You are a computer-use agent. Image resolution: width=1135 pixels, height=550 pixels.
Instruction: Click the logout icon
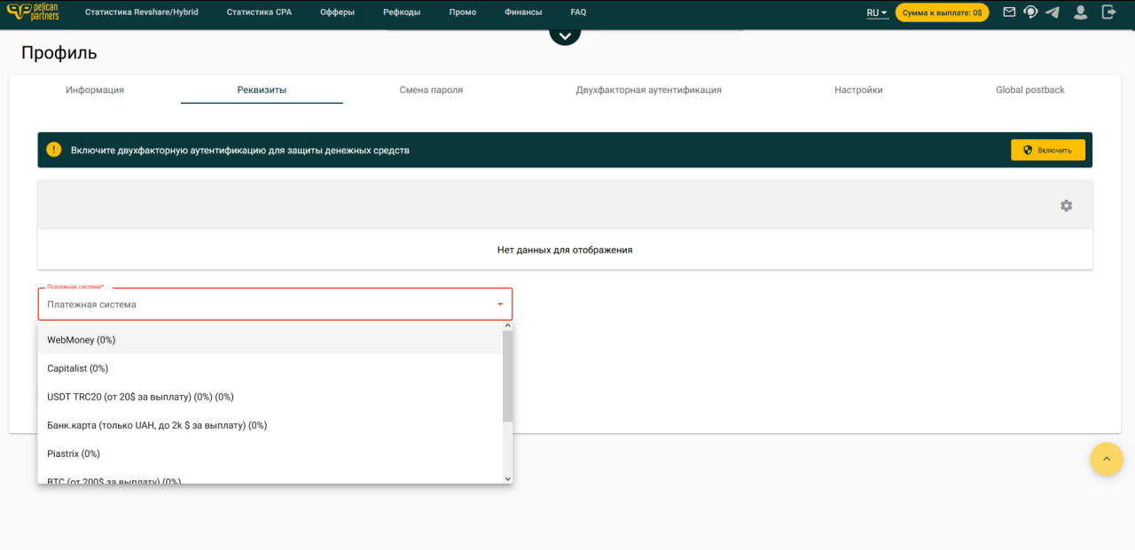[x=1108, y=12]
